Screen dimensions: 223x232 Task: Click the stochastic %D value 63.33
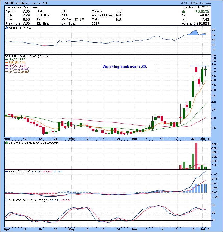click(x=65, y=200)
